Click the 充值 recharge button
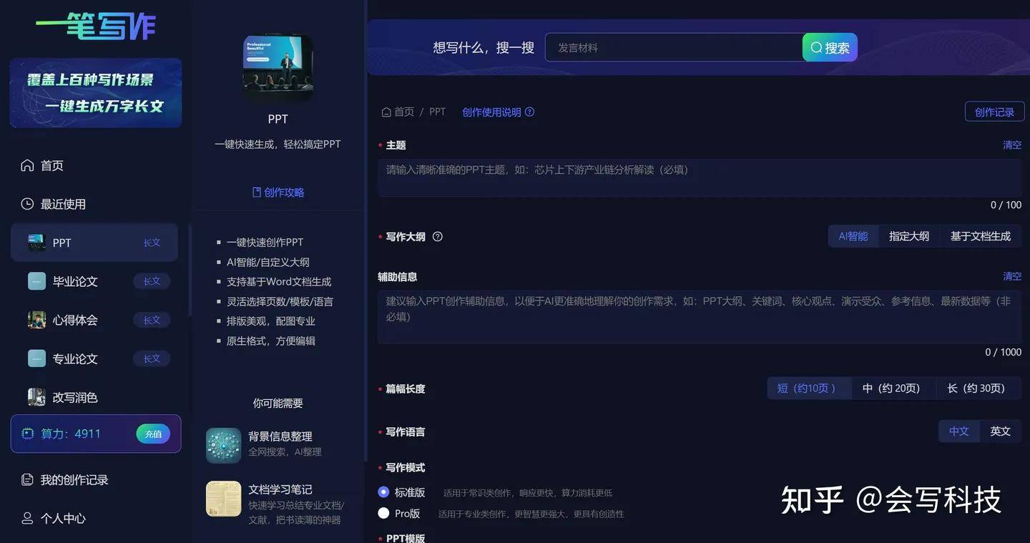1030x543 pixels. tap(153, 434)
